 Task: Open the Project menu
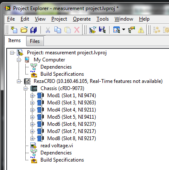(59, 19)
